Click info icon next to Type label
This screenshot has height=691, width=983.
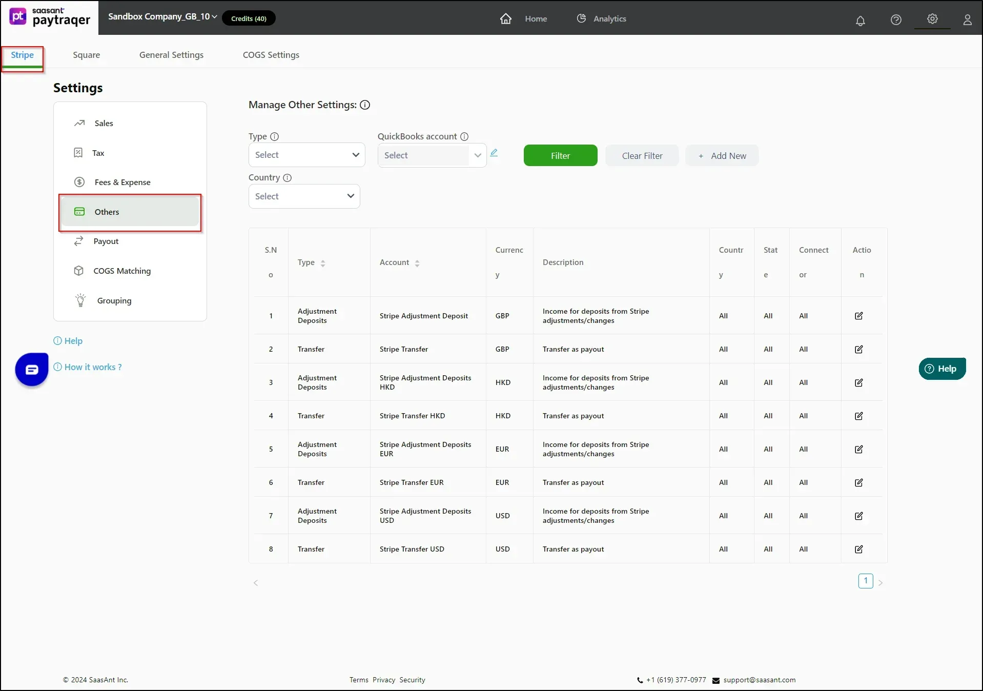click(275, 136)
